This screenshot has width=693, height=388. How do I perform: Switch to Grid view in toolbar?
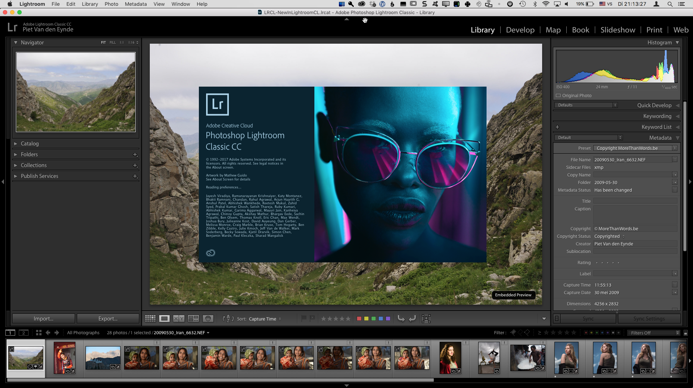pos(150,319)
